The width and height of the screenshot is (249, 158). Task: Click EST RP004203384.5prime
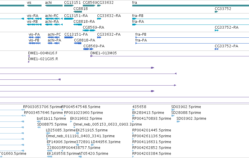[x=133, y=157]
